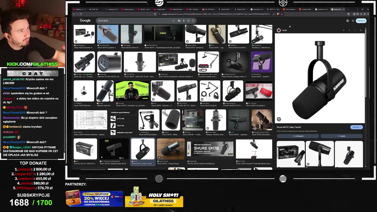Share the image with the Udostępnij button
Screen dimensions: 377x212
point(298,136)
